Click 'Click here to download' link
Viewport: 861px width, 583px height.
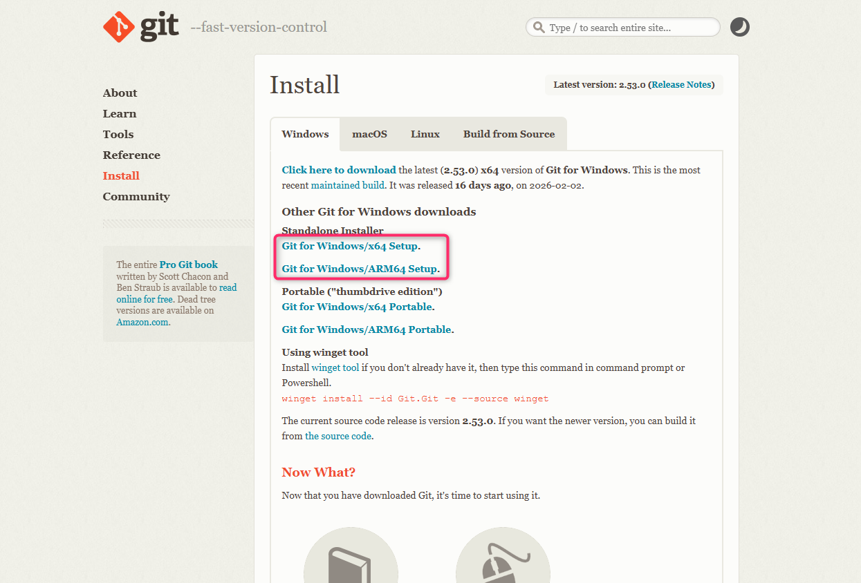point(339,170)
